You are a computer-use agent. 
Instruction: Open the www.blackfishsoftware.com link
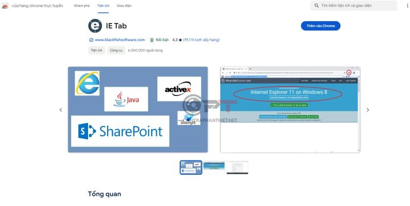pos(120,39)
